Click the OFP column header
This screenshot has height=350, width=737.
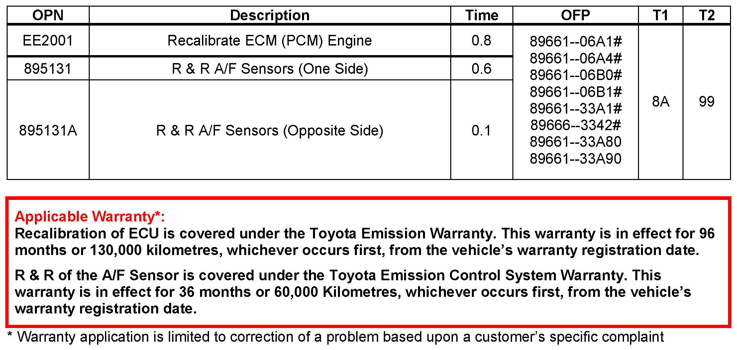click(575, 15)
